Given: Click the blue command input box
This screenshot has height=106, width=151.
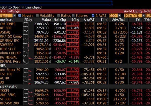Looking at the screenshot, I should 56,3.
